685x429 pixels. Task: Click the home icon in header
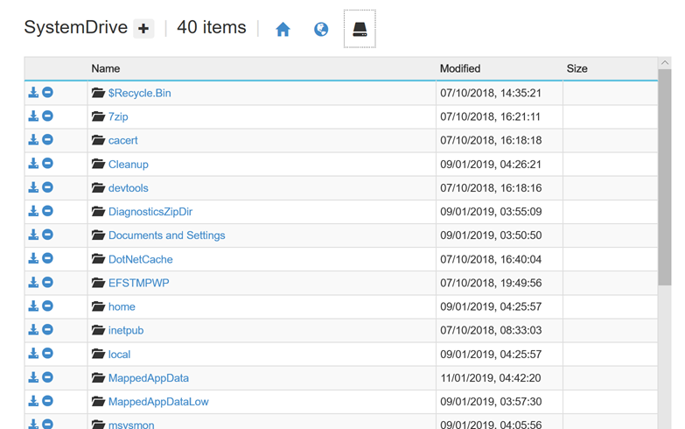click(283, 30)
